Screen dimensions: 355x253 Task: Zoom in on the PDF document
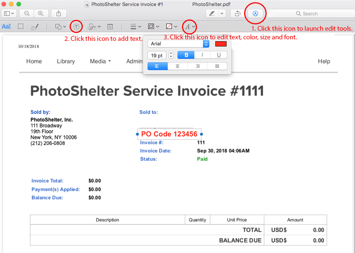tap(41, 13)
